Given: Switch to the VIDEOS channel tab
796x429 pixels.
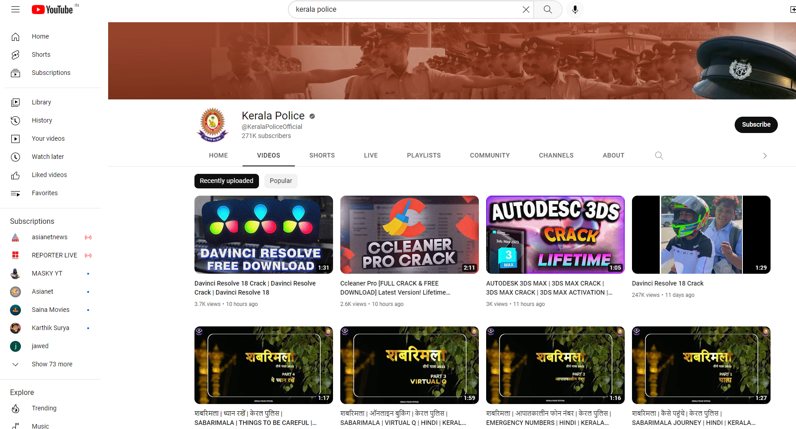Looking at the screenshot, I should (x=269, y=155).
